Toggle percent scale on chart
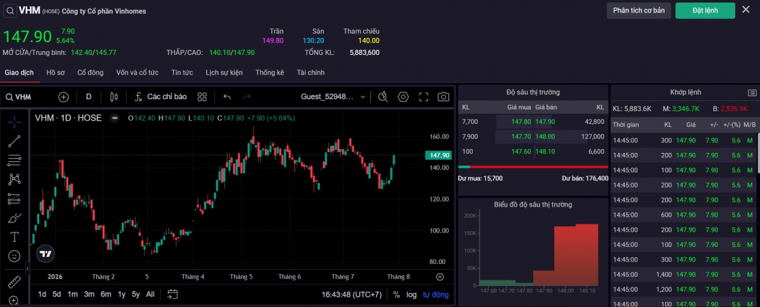Viewport: 760px width, 307px height. coord(396,294)
